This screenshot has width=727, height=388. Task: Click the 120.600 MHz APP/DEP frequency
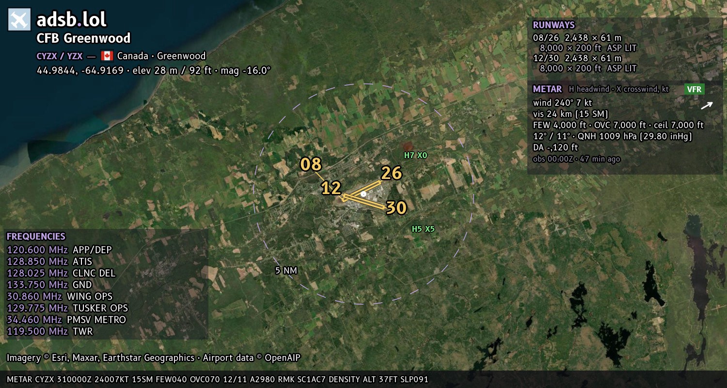59,250
